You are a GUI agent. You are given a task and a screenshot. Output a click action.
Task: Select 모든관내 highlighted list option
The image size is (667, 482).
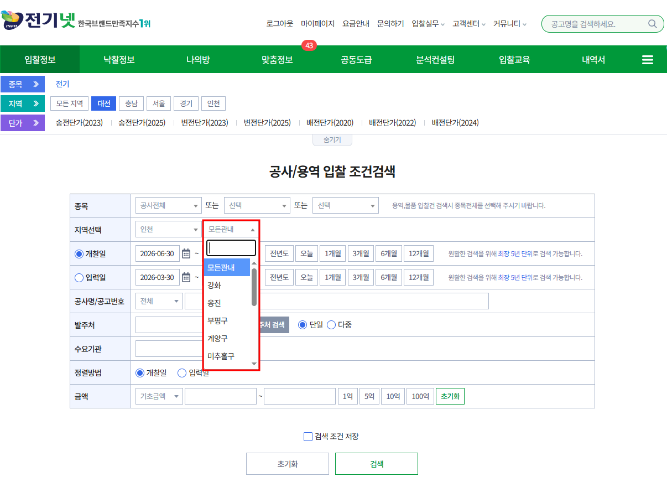(227, 267)
